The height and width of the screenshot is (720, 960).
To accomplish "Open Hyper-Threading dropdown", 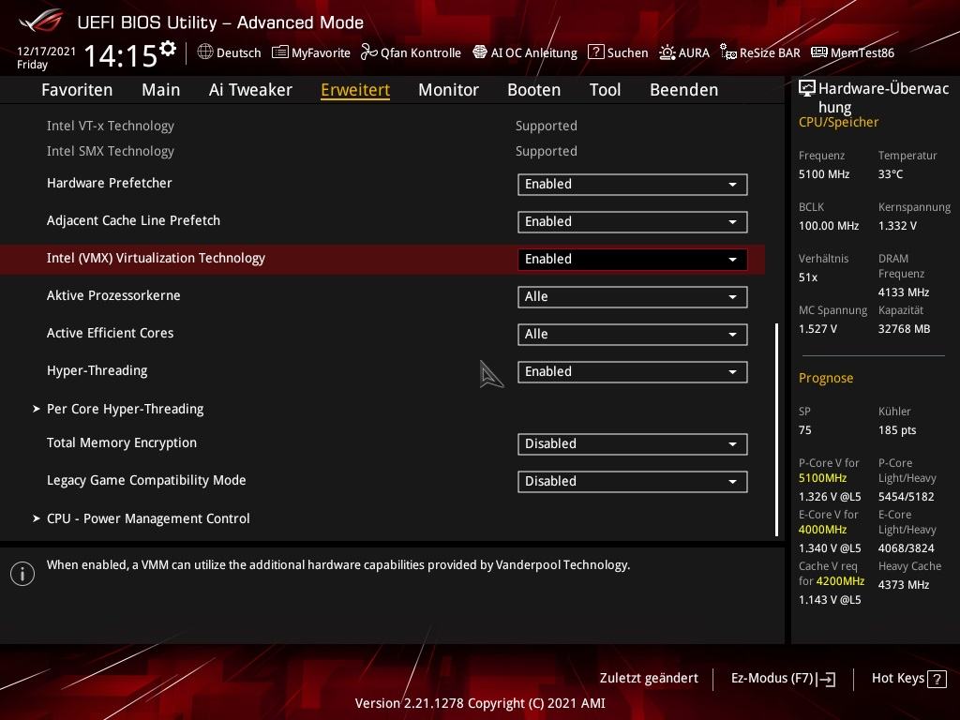I will [x=633, y=371].
